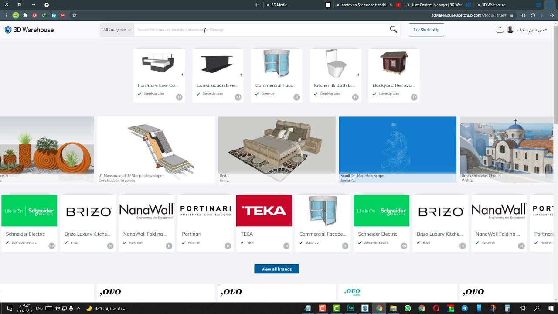Click the bookmark star icon in address bar
This screenshot has width=558, height=314.
[x=75, y=15]
